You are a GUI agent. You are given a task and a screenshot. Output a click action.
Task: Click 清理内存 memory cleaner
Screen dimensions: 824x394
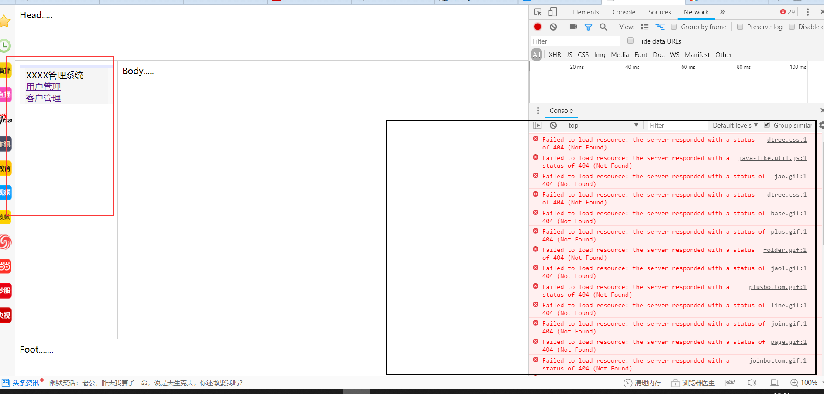642,383
